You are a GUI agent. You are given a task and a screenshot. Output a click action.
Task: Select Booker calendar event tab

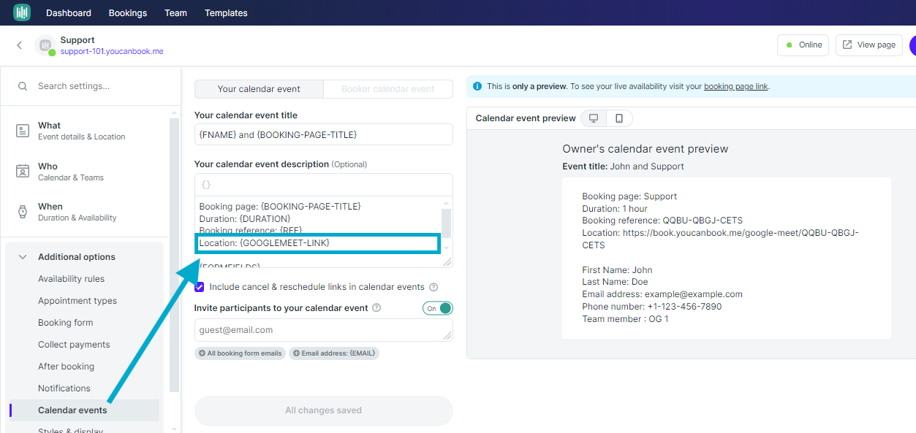tap(388, 89)
